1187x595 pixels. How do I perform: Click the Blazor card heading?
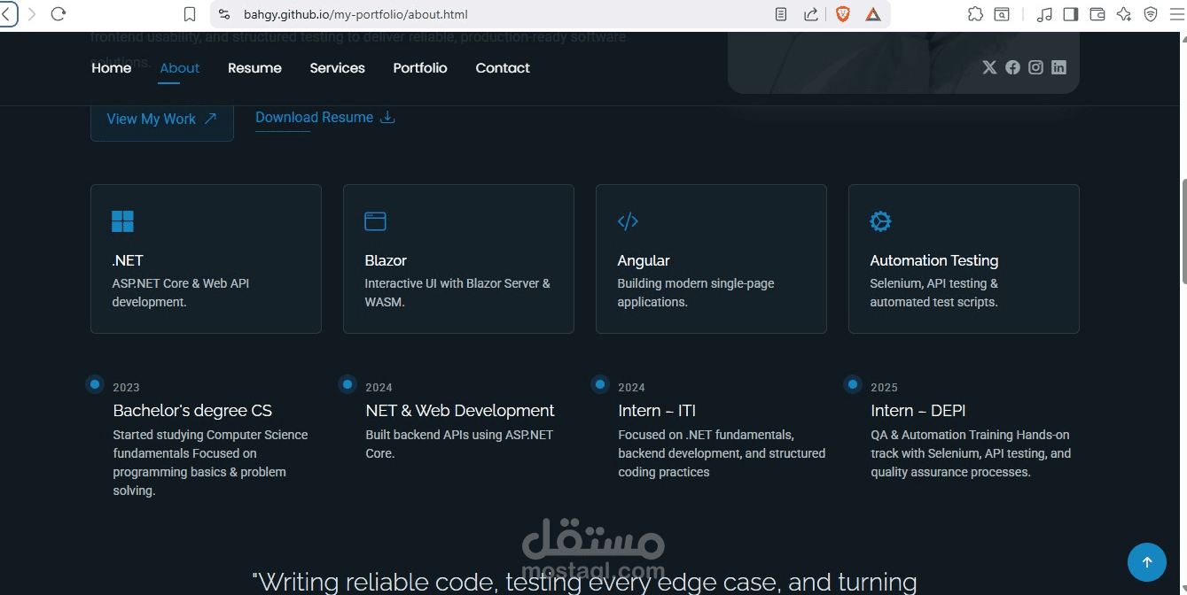[386, 260]
